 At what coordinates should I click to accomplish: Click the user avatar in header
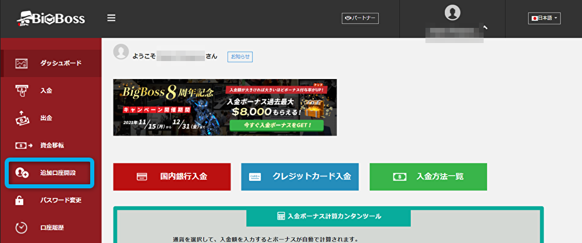point(452,12)
